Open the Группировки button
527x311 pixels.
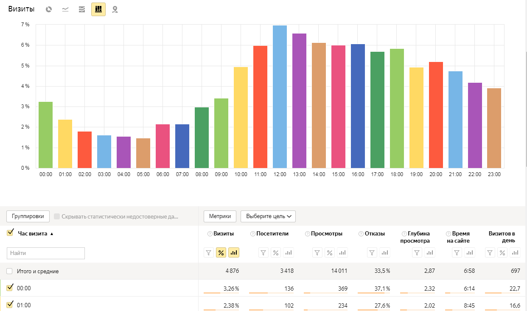tap(28, 216)
